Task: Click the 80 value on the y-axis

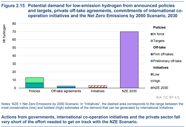Action: click(14, 24)
